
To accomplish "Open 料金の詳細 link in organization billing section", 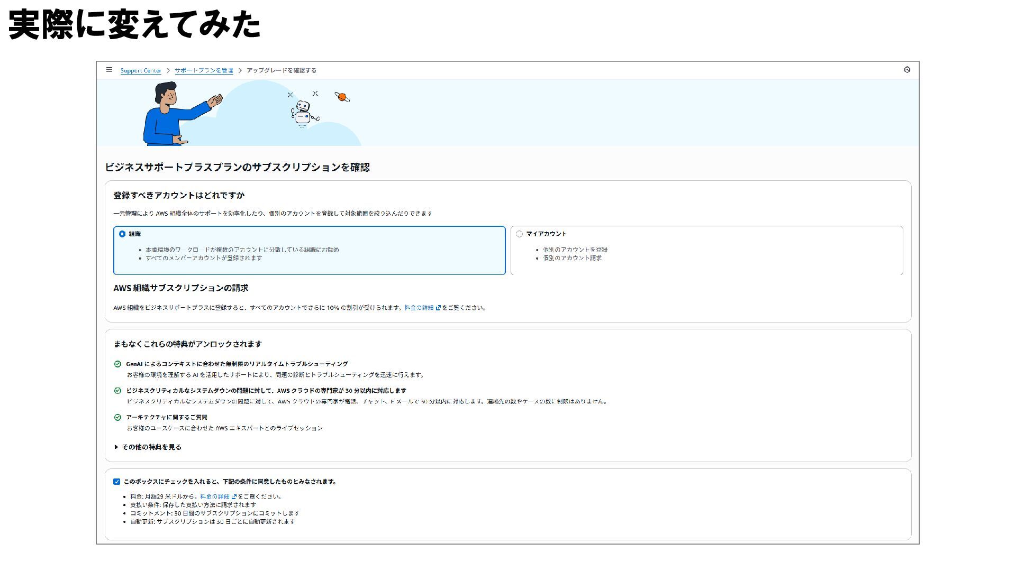I will click(419, 308).
